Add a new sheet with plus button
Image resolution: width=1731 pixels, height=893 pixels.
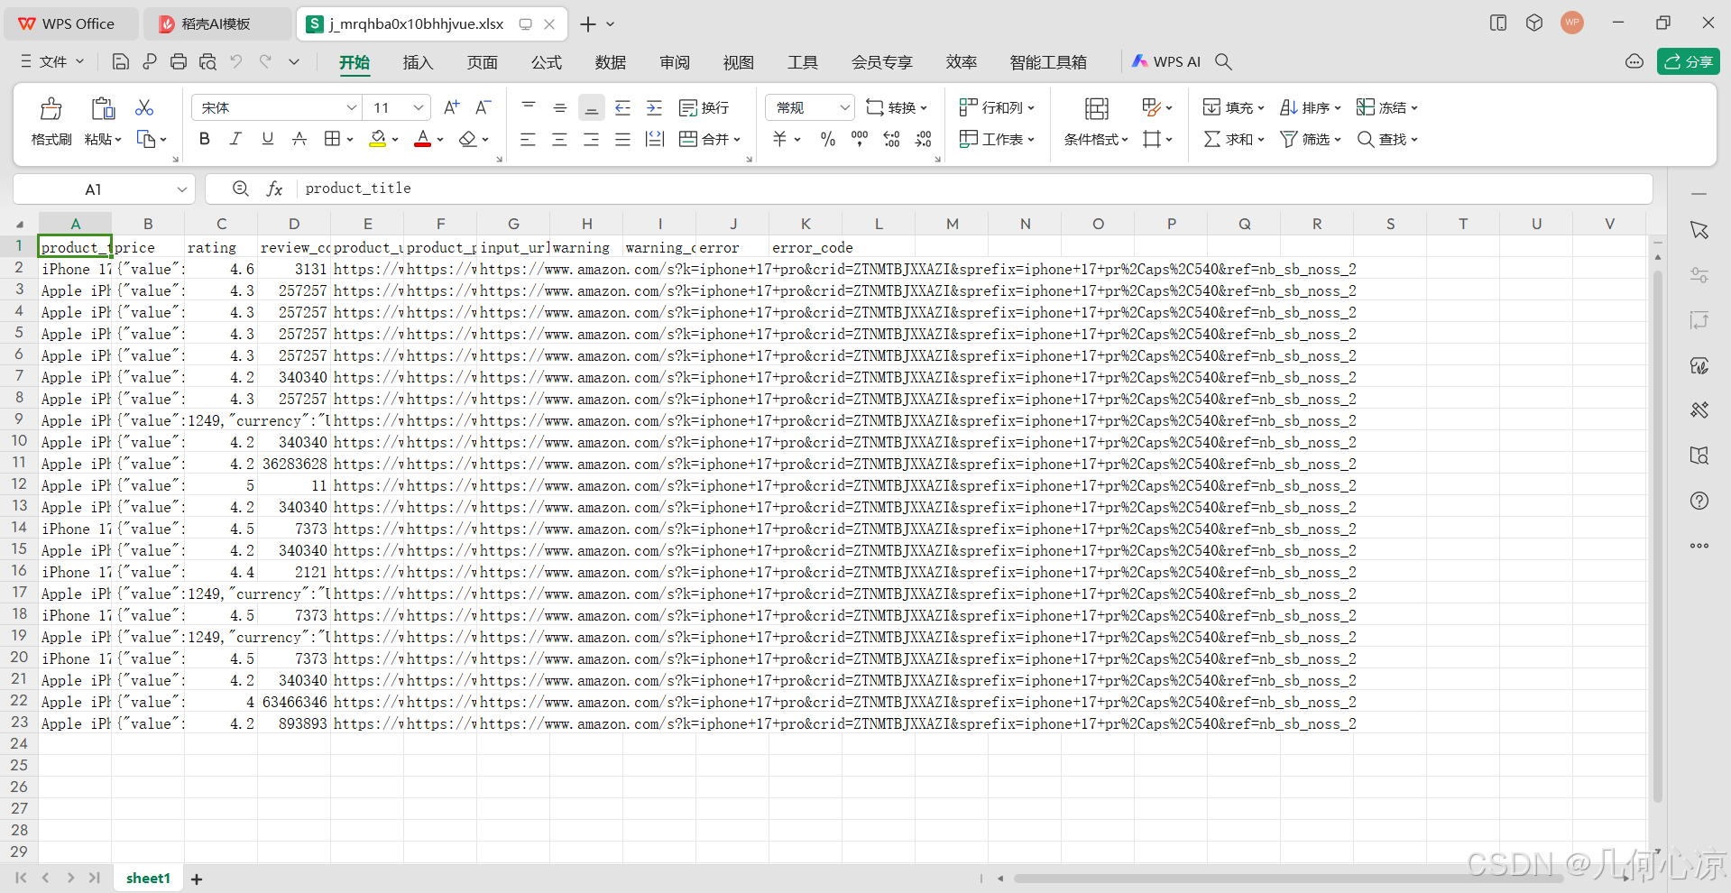click(197, 879)
